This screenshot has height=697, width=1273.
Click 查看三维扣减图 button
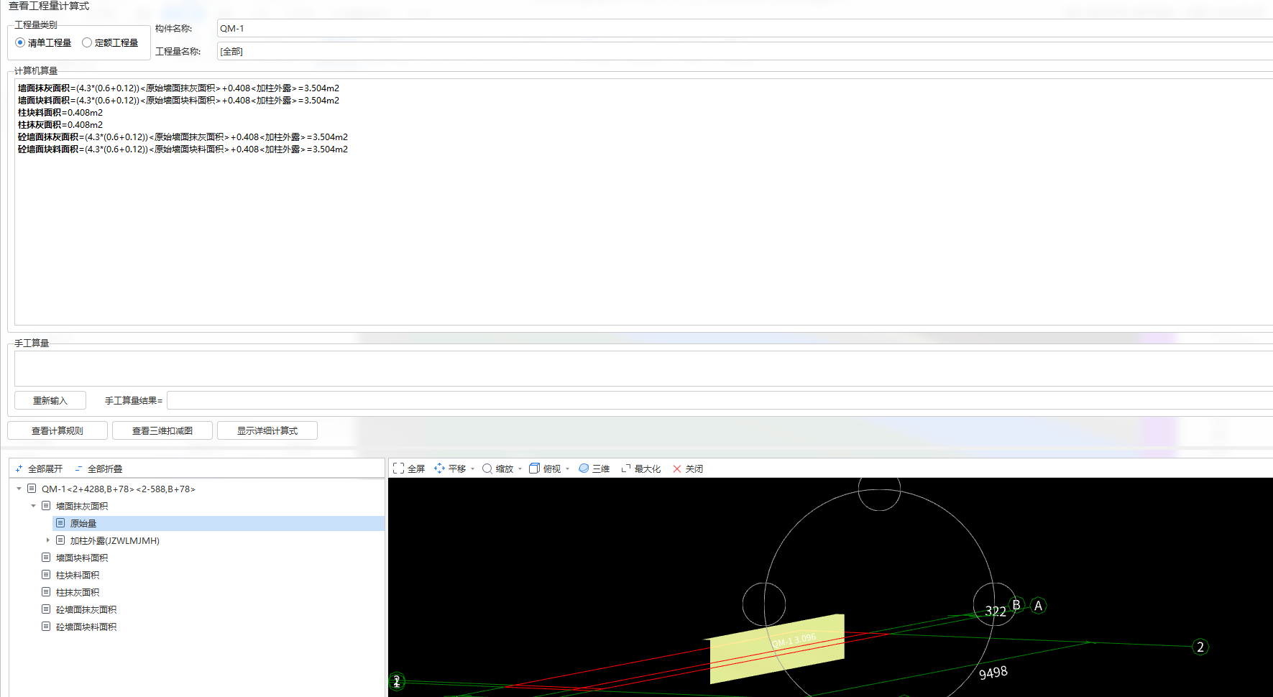(x=162, y=430)
